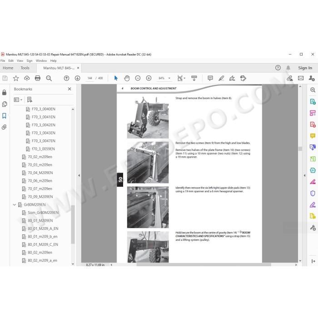Open bookmark 70_02_m209en
Image resolution: width=318 pixels, height=318 pixels.
[40, 157]
